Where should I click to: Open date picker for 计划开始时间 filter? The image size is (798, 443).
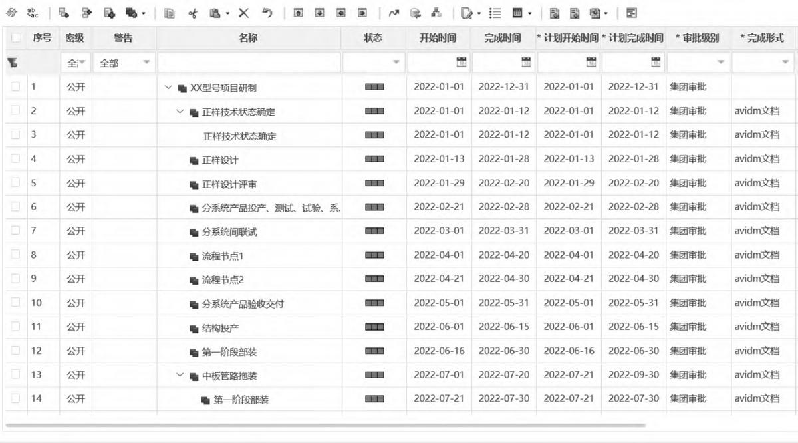tap(590, 63)
